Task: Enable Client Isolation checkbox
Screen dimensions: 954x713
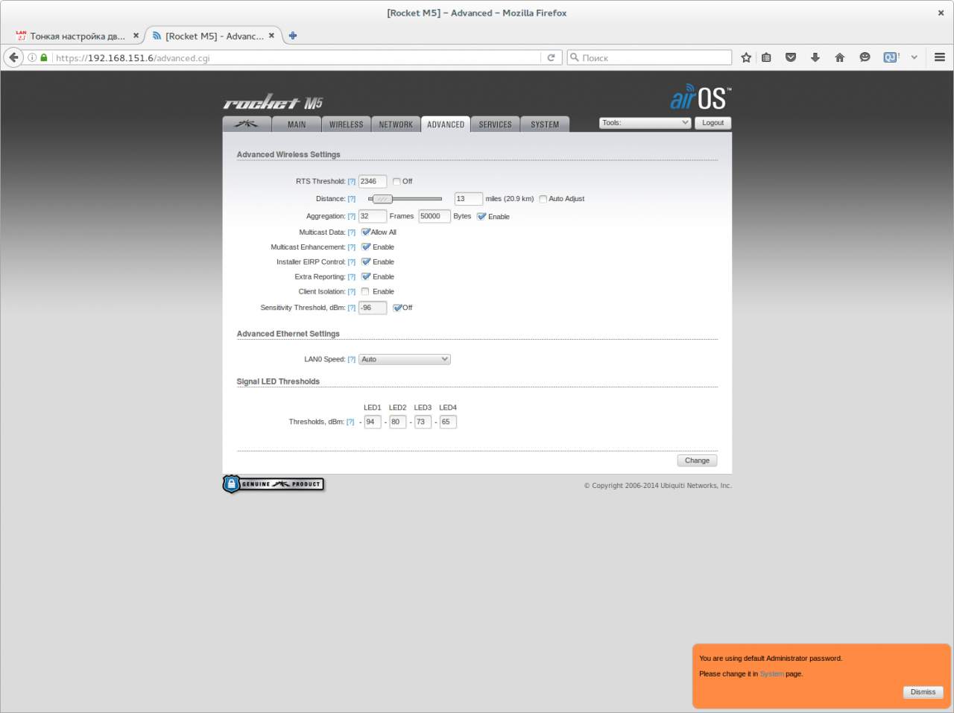Action: [365, 291]
